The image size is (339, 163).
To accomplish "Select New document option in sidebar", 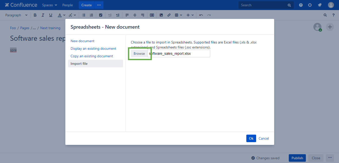I will [x=82, y=41].
